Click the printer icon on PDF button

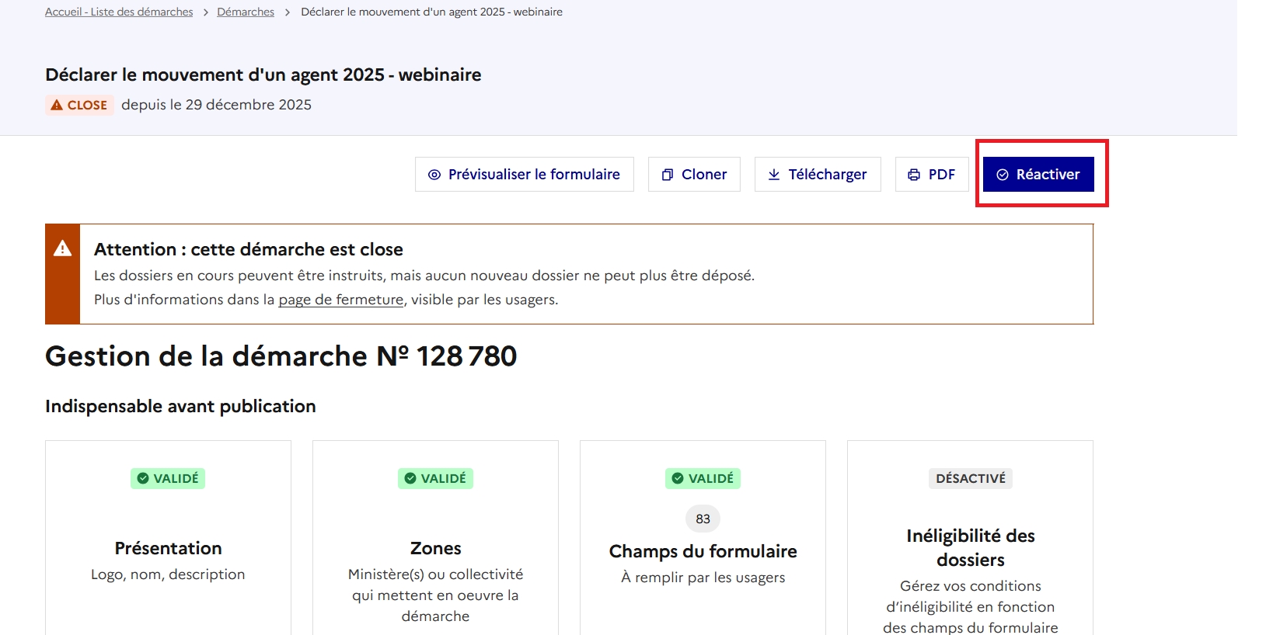point(914,175)
